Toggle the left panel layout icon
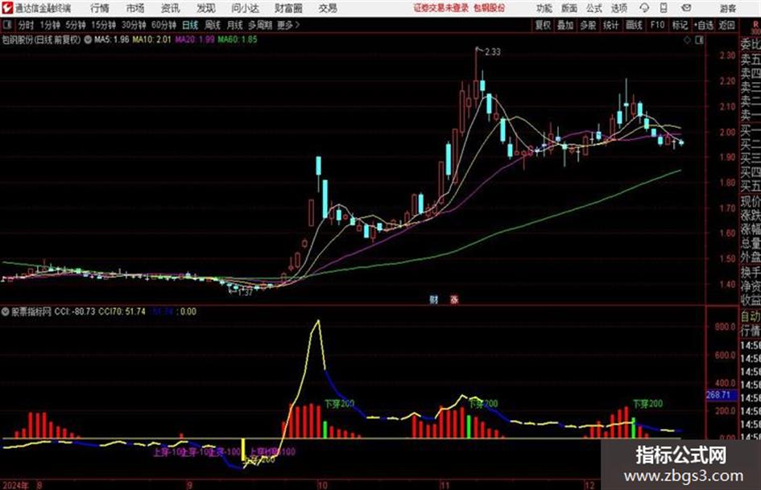 coord(7,25)
